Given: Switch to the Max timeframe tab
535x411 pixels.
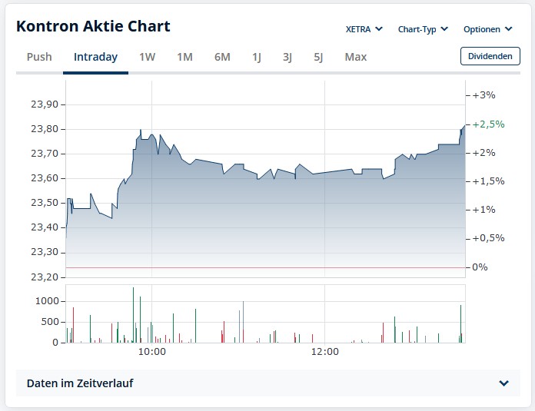Looking at the screenshot, I should 356,57.
